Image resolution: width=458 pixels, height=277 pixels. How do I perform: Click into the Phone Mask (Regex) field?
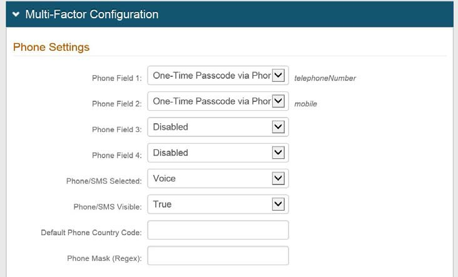point(218,256)
